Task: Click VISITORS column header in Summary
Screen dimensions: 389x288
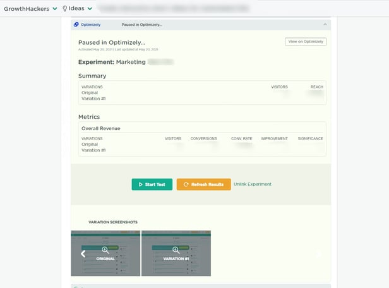Action: [279, 87]
